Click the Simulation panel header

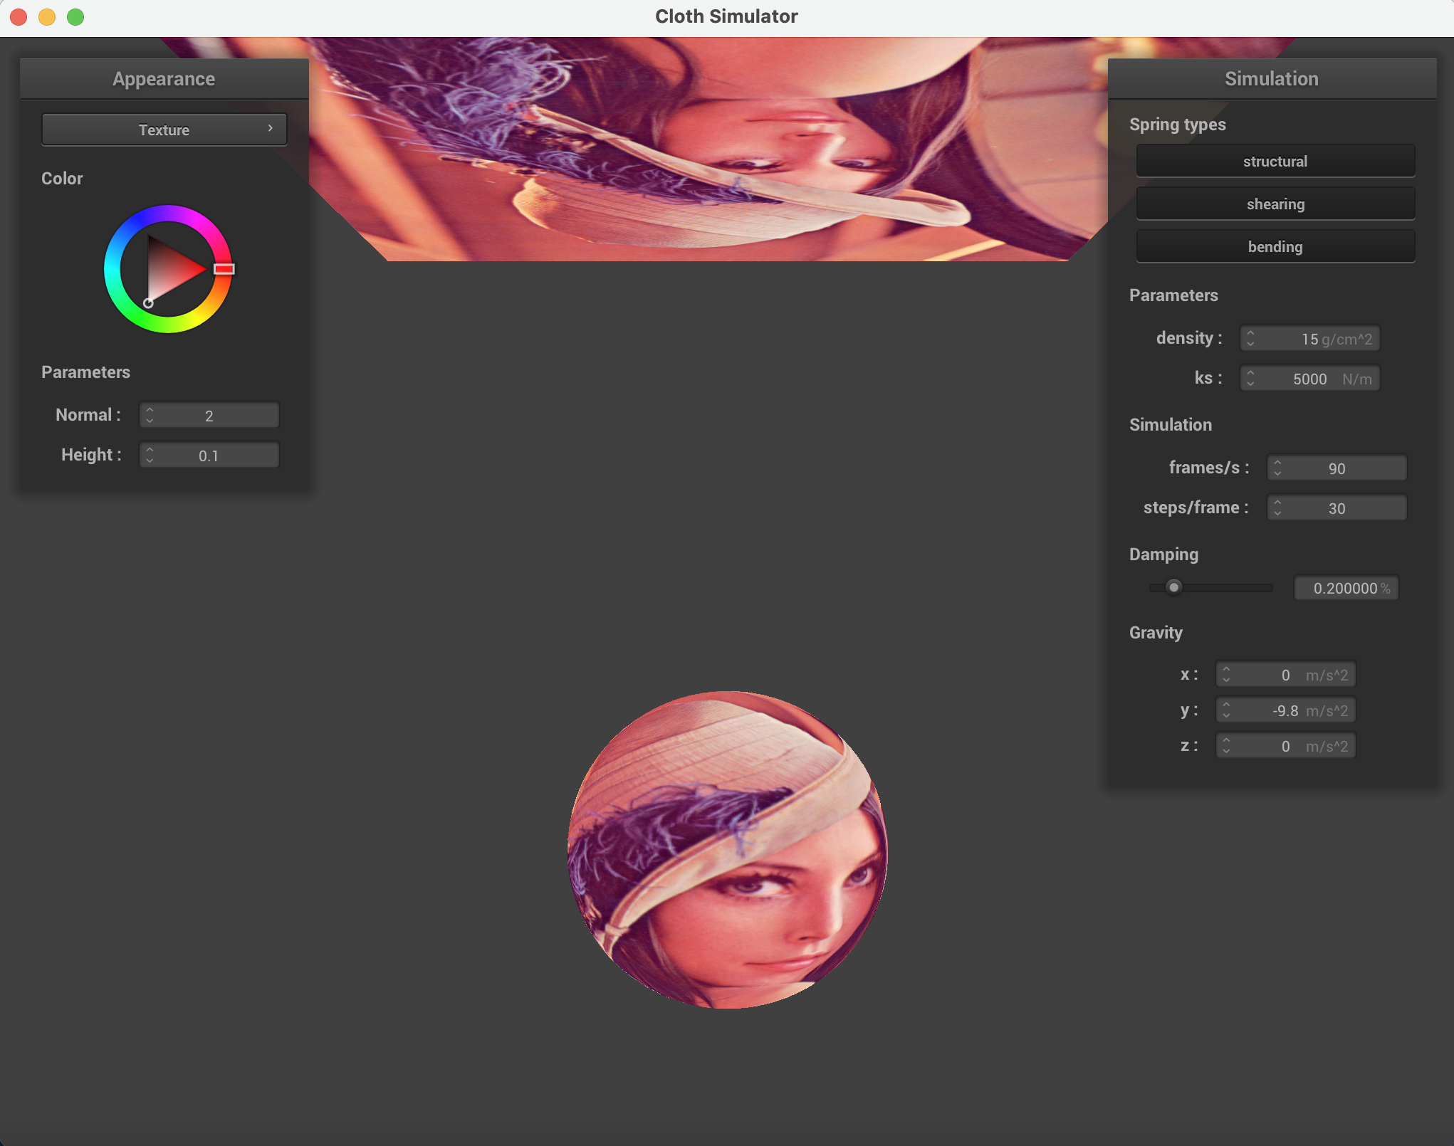pos(1271,79)
